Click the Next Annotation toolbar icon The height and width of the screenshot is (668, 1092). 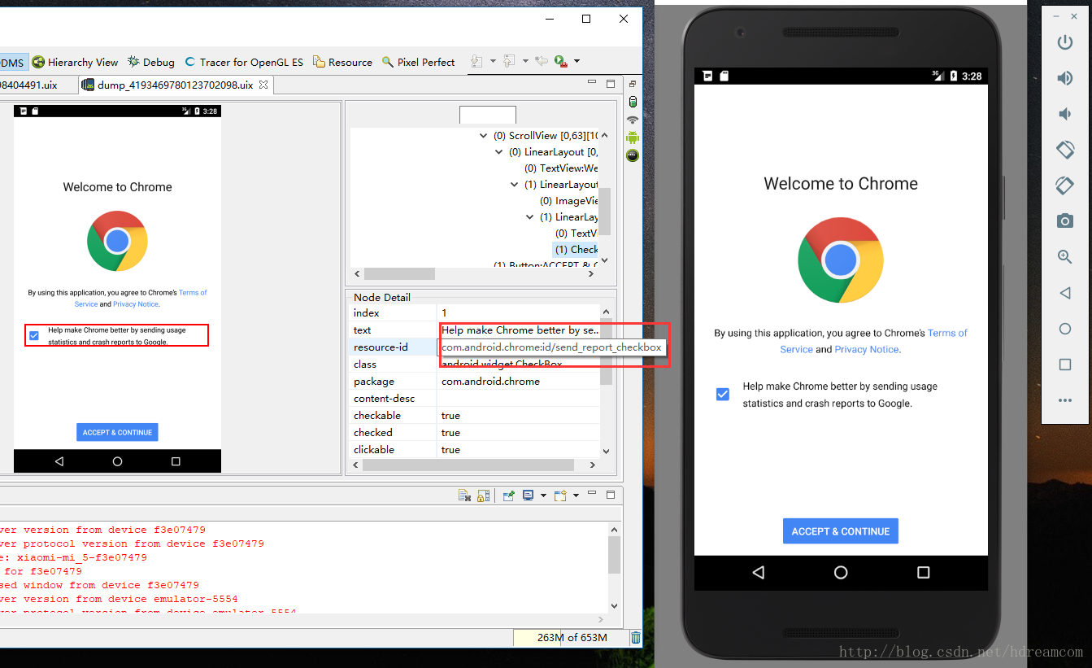[x=476, y=61]
